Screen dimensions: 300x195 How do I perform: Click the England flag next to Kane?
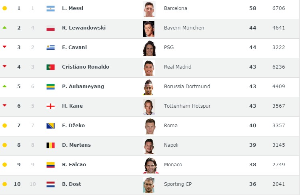click(50, 106)
